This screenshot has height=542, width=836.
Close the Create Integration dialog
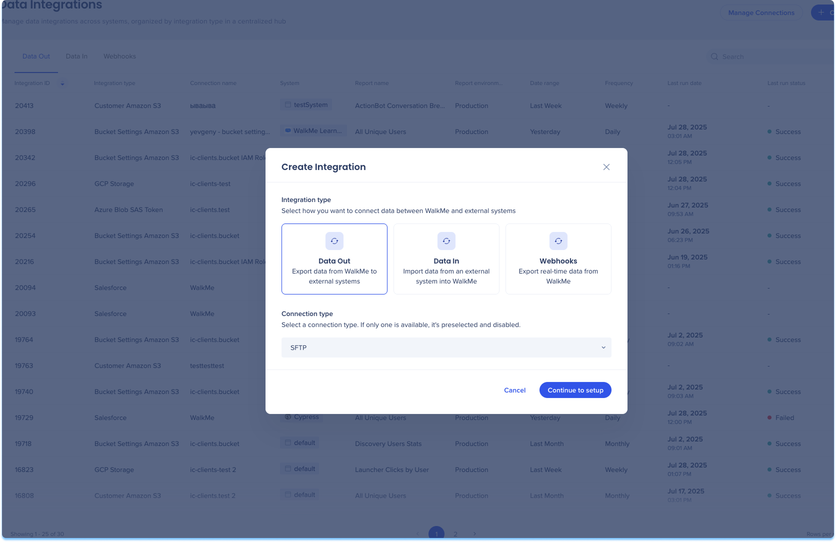click(606, 167)
